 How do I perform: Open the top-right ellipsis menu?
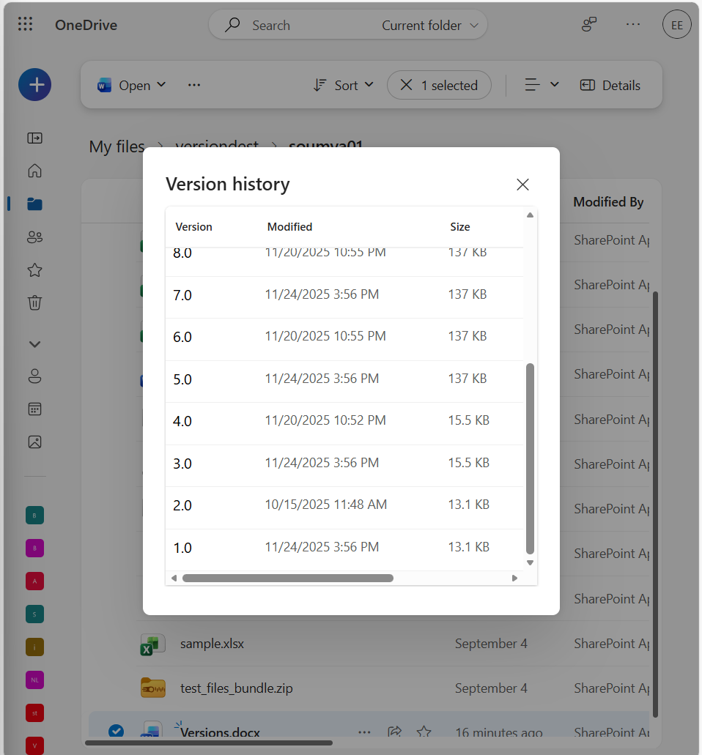tap(632, 24)
